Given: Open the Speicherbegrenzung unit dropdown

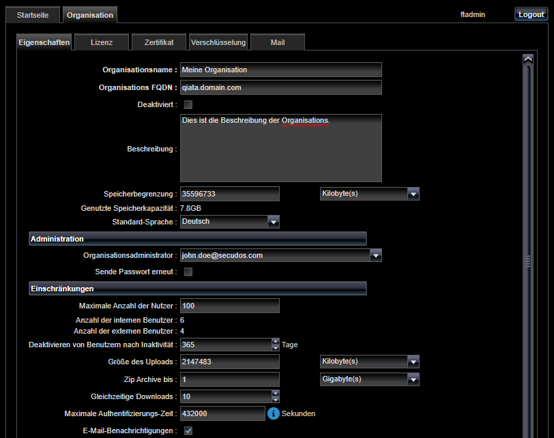Looking at the screenshot, I should pyautogui.click(x=412, y=194).
